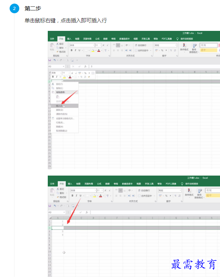Click 合并后居中 in the first Excel ribbon
The width and height of the screenshot is (220, 277).
[143, 51]
